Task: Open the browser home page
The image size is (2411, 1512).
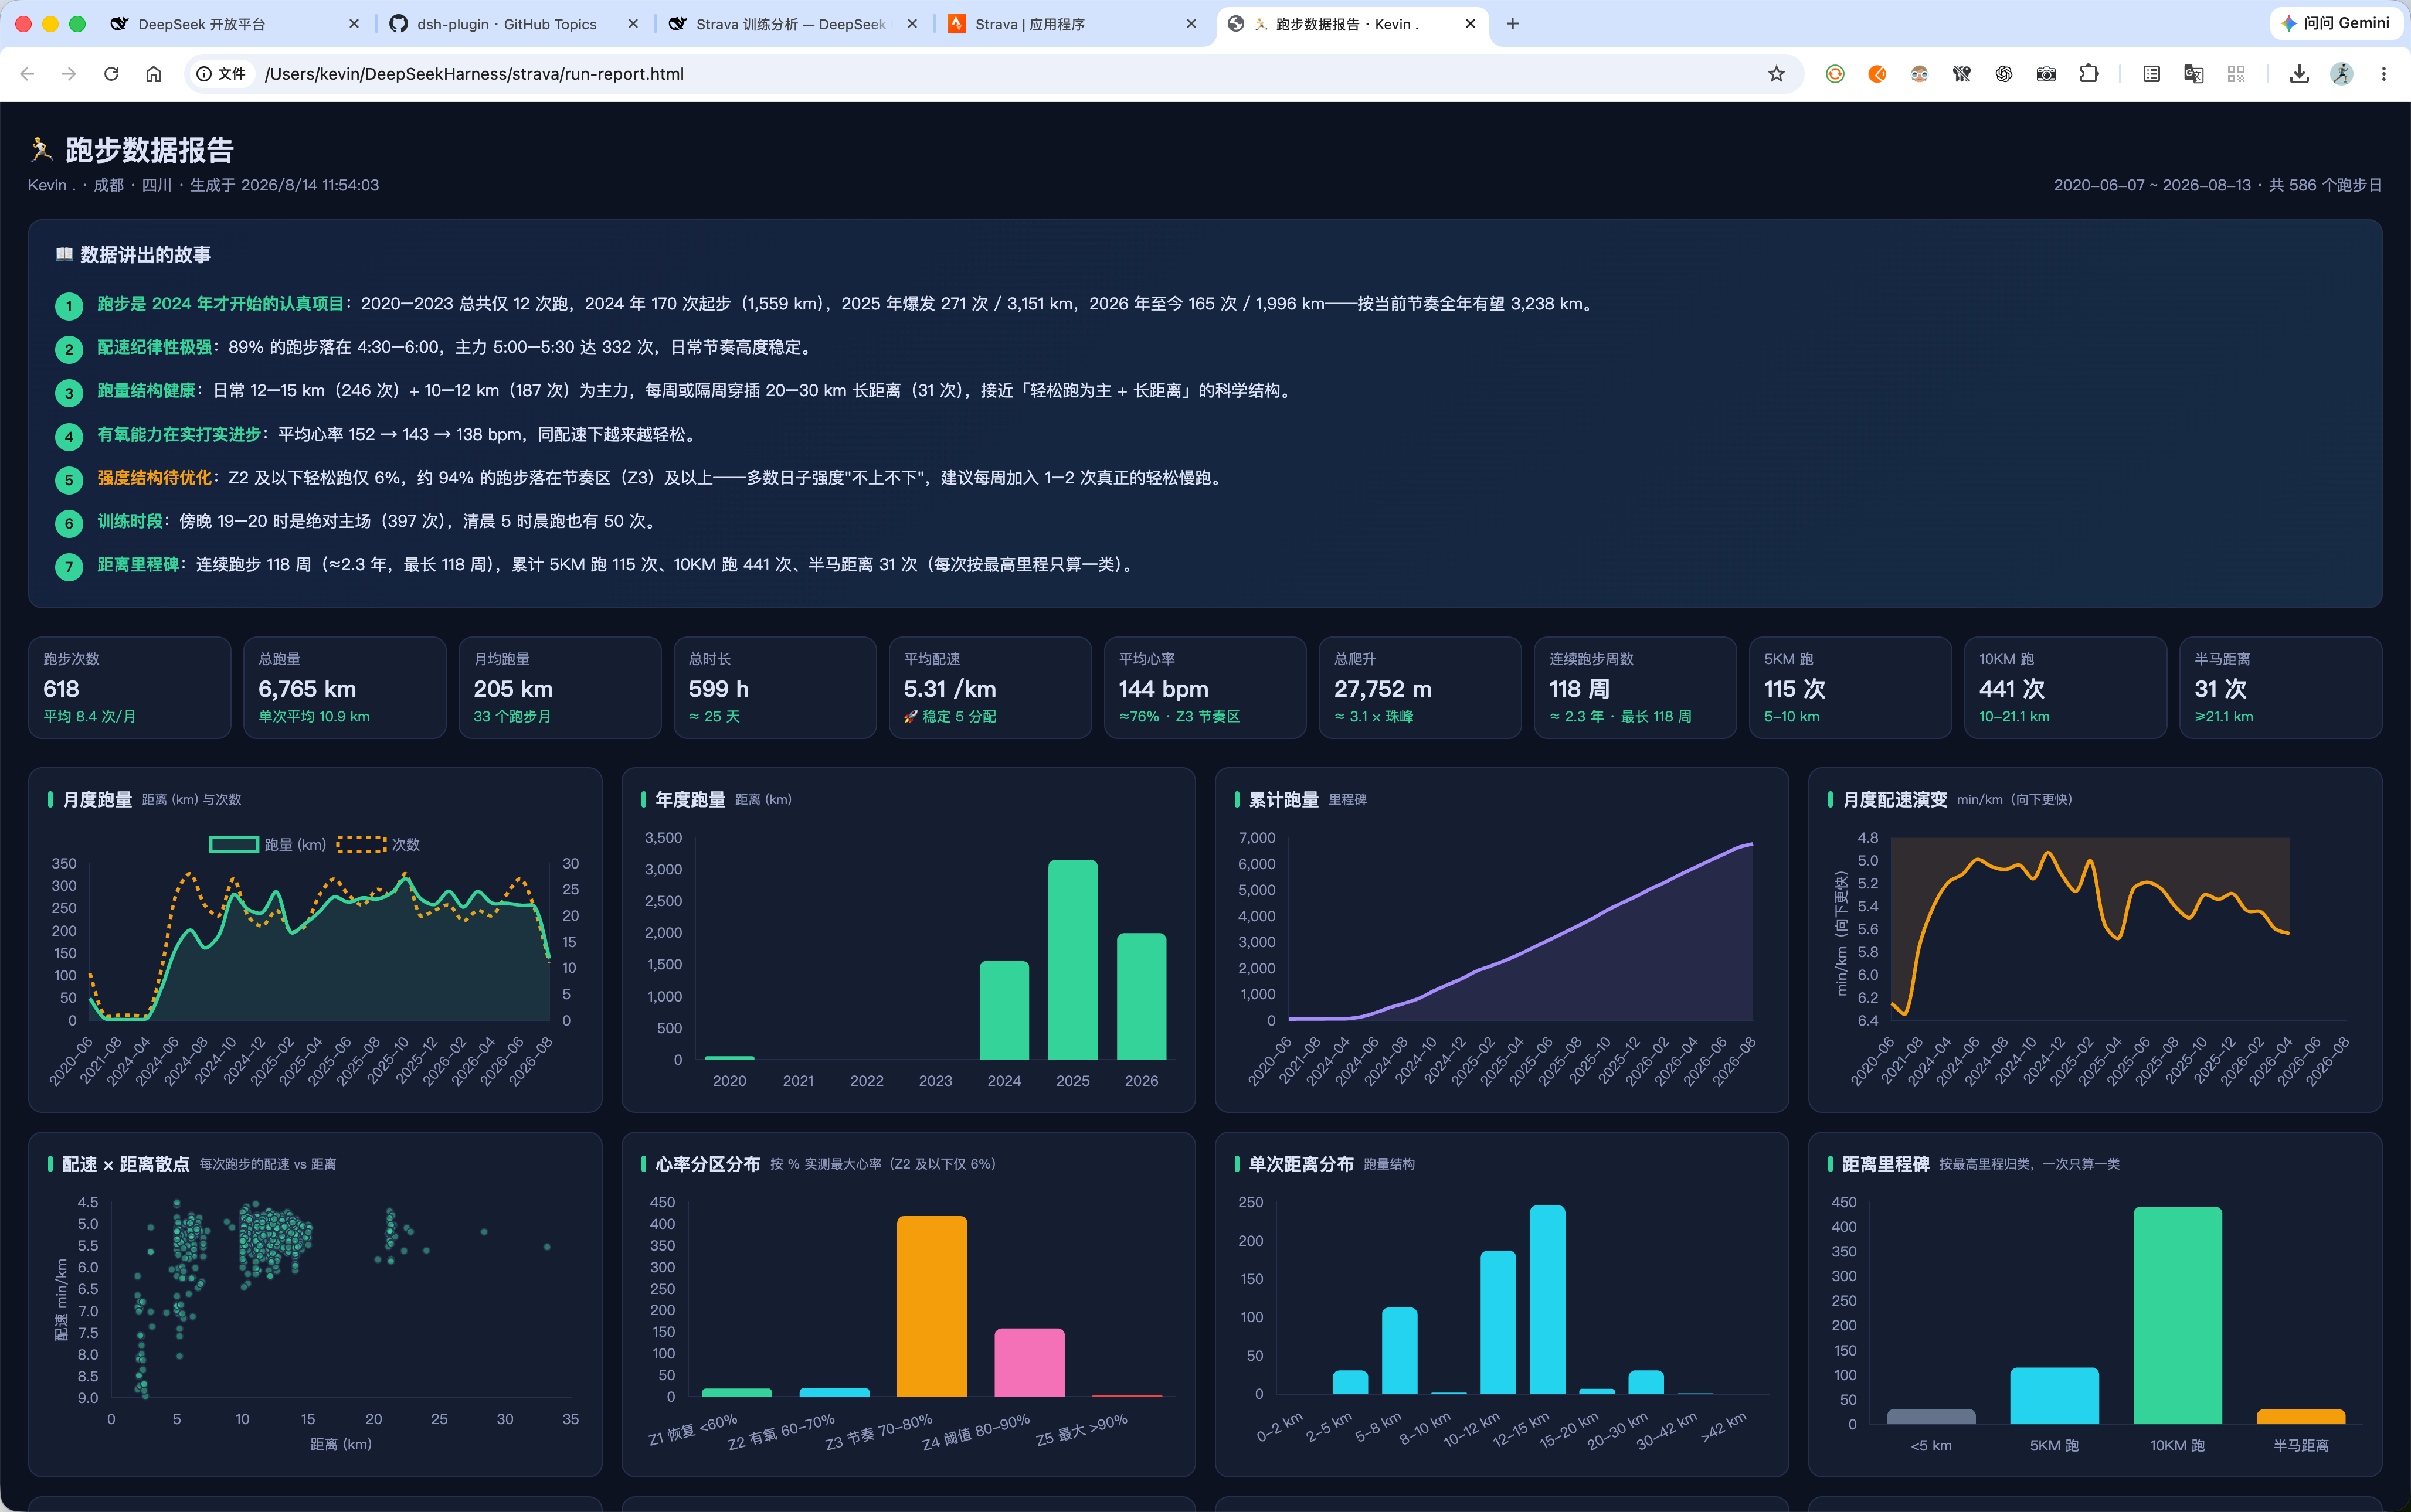Action: [x=153, y=74]
